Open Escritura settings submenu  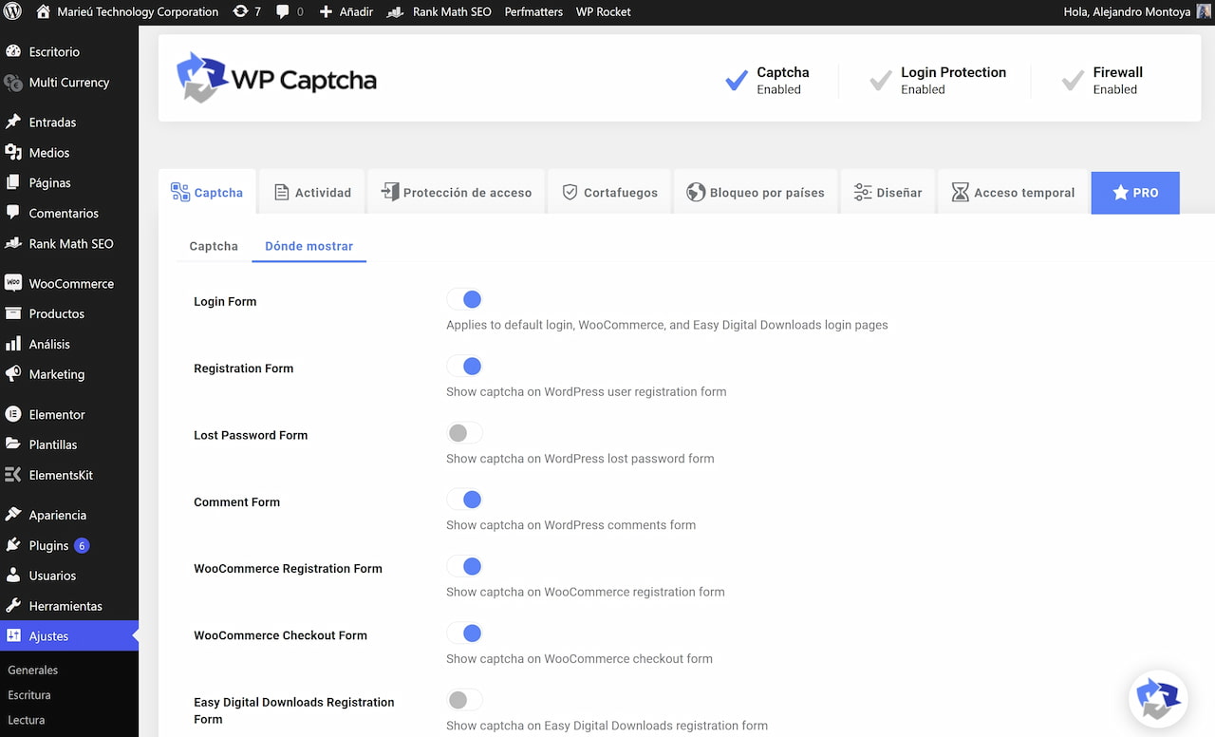click(29, 695)
